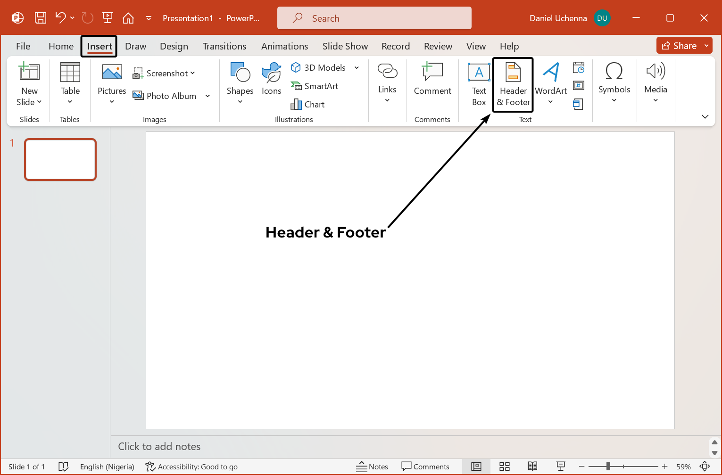The image size is (722, 475).
Task: Insert a Chart
Action: click(x=307, y=104)
